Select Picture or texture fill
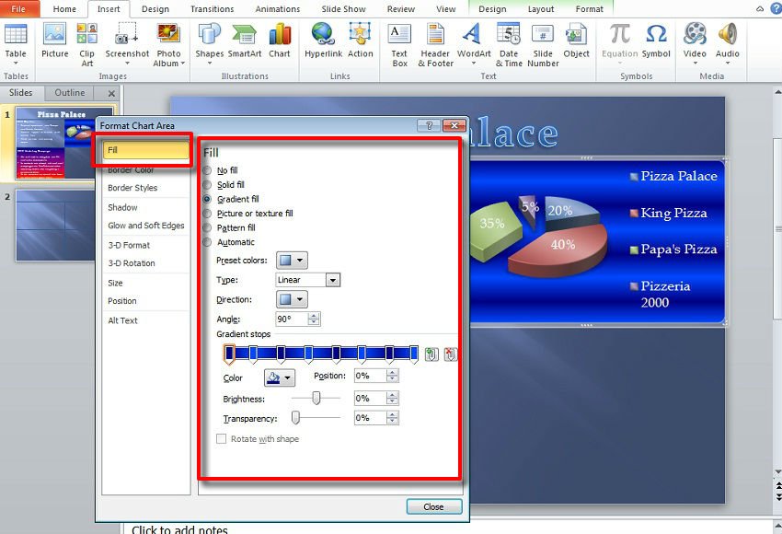This screenshot has width=782, height=534. coord(208,214)
